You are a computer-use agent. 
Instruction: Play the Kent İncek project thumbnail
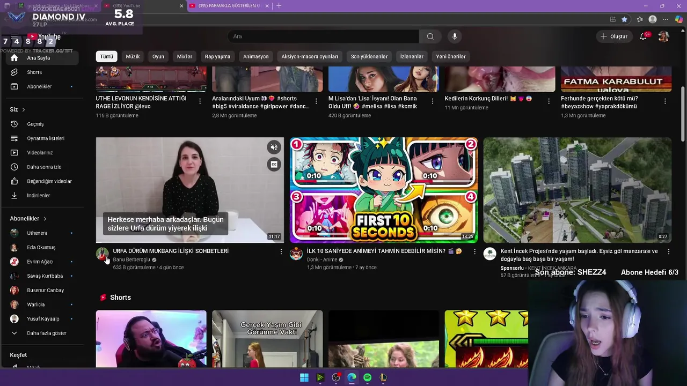pyautogui.click(x=577, y=190)
